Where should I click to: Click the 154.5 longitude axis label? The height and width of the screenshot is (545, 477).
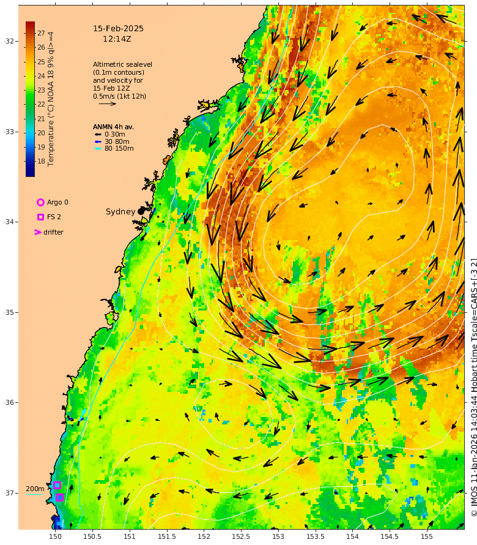(x=390, y=536)
